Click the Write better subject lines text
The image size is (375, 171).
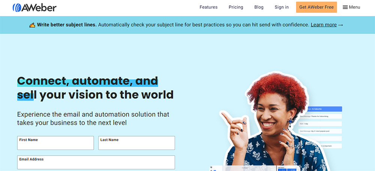(x=67, y=25)
